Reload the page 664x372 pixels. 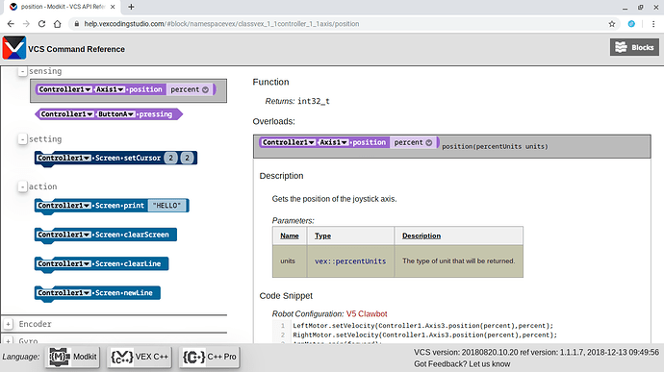pos(41,24)
